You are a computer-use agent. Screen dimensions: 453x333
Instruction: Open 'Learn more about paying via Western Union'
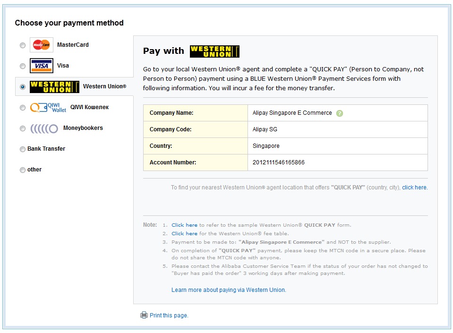(x=229, y=290)
